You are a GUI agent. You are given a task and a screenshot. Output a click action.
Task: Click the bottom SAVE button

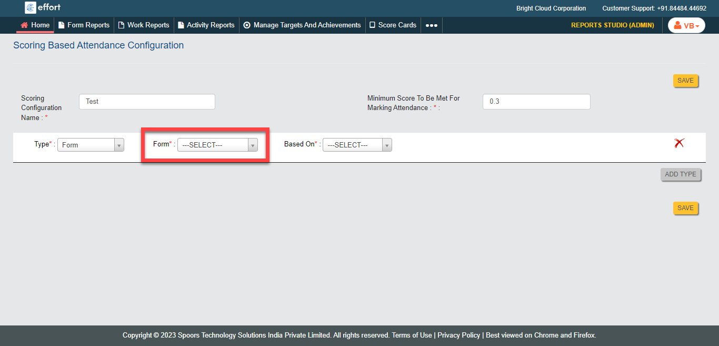click(685, 208)
